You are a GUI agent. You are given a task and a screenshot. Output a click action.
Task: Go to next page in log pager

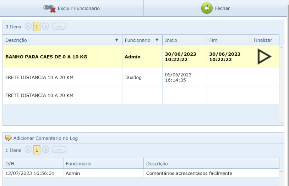point(45,150)
